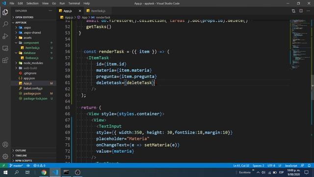Open errors and warnings problems indicator

(39, 166)
